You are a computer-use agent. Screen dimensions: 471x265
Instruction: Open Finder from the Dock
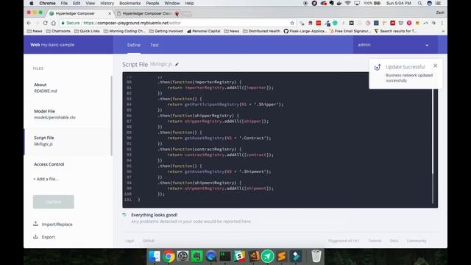[x=155, y=256]
